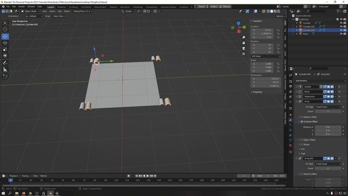This screenshot has height=196, width=348.
Task: Select the Add Cube tool
Action: click(5, 76)
